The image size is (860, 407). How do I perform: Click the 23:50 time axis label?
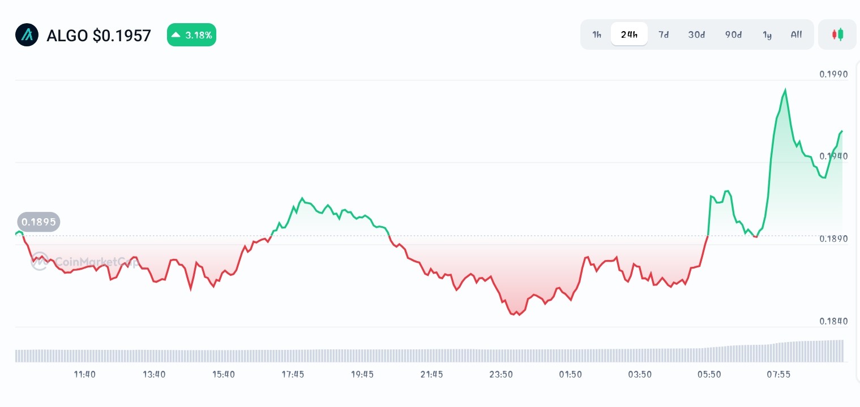coord(501,374)
